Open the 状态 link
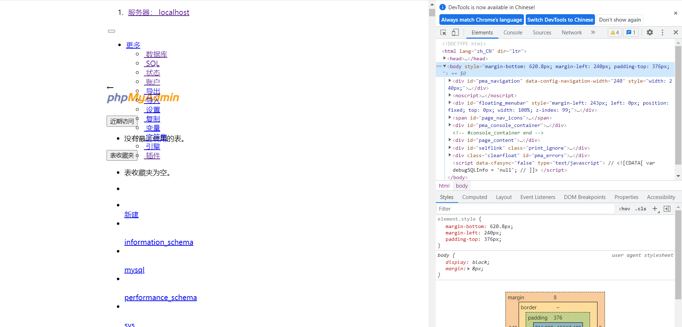This screenshot has width=682, height=327. pyautogui.click(x=152, y=73)
